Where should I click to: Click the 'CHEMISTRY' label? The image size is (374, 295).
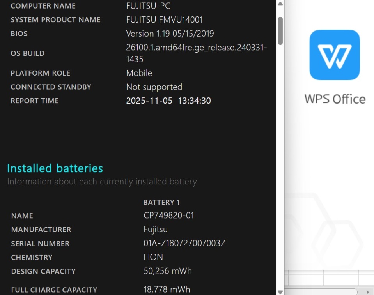32,258
